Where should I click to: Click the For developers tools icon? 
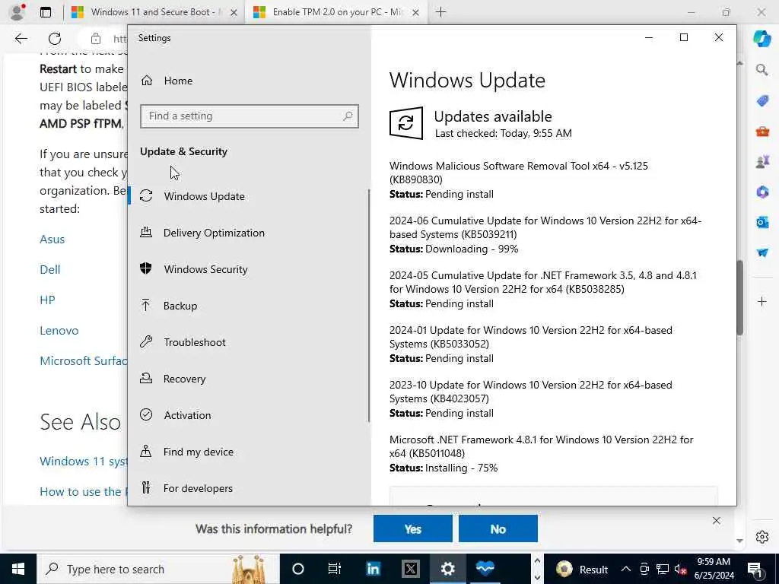[x=145, y=487]
